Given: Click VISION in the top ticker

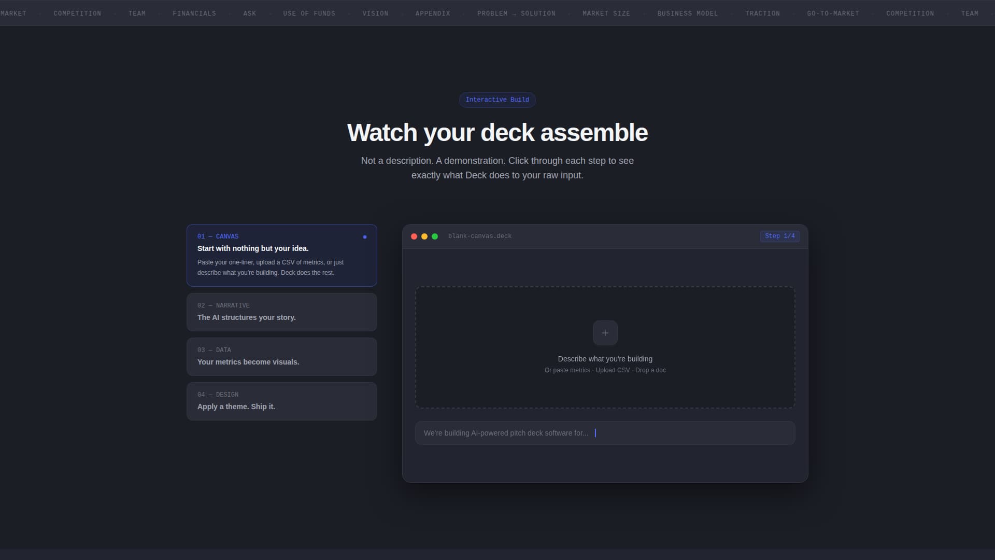Looking at the screenshot, I should click(x=375, y=13).
